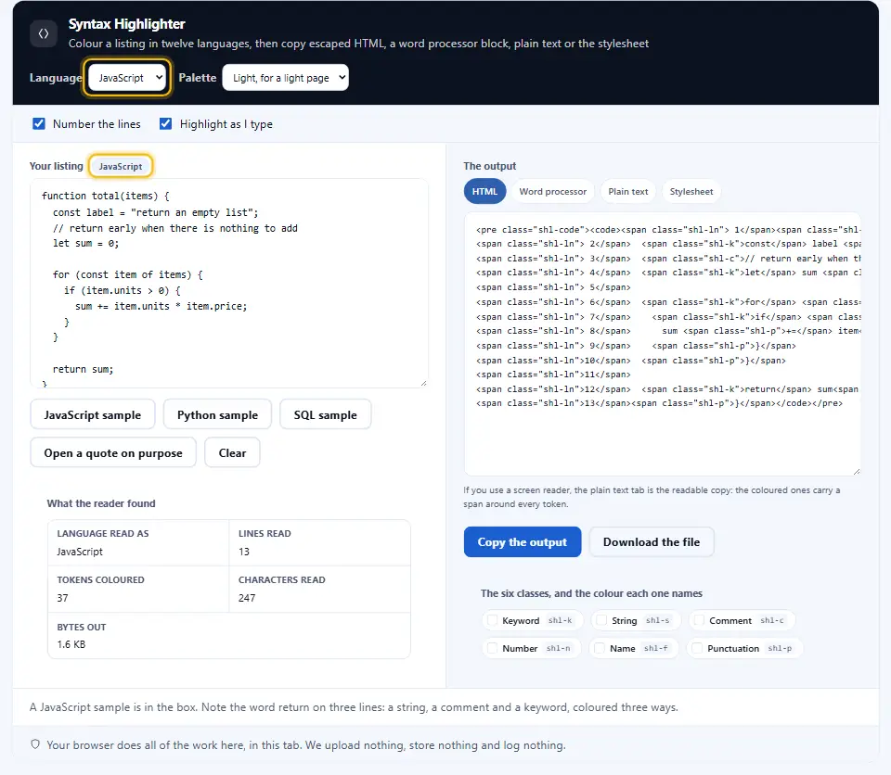Click the 'What the reader found' heading

coord(101,503)
